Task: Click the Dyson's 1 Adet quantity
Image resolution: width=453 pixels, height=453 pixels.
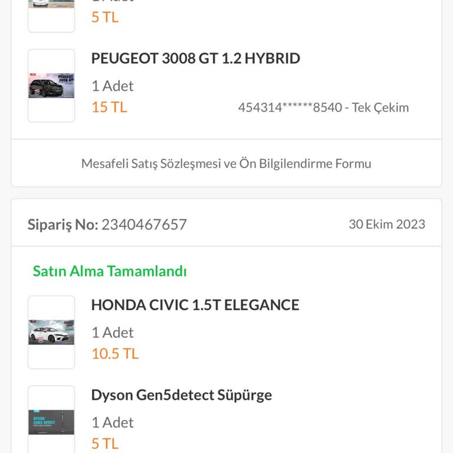Action: [x=112, y=422]
